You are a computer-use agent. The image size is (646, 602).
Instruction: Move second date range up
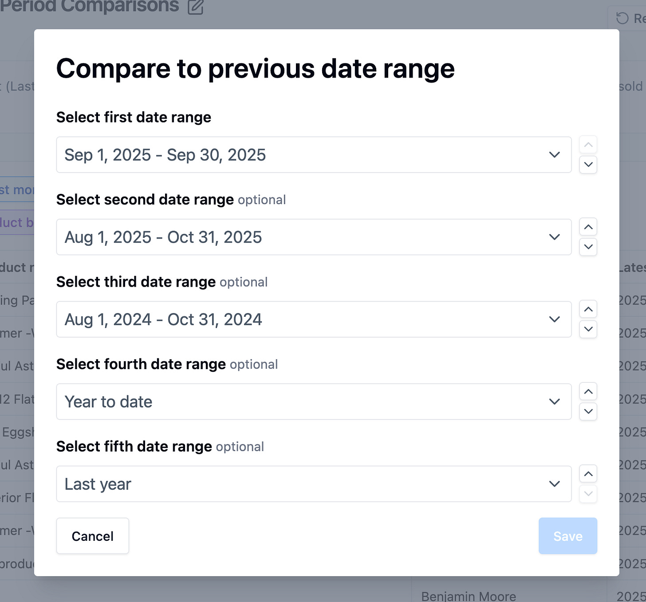[x=588, y=227]
